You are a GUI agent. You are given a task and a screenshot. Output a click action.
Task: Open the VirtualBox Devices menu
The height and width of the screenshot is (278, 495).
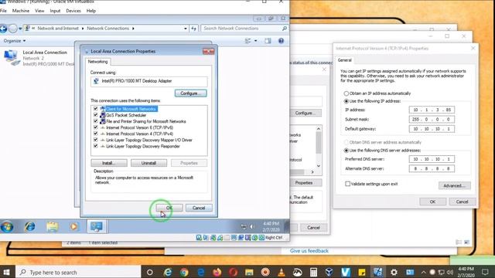point(73,11)
